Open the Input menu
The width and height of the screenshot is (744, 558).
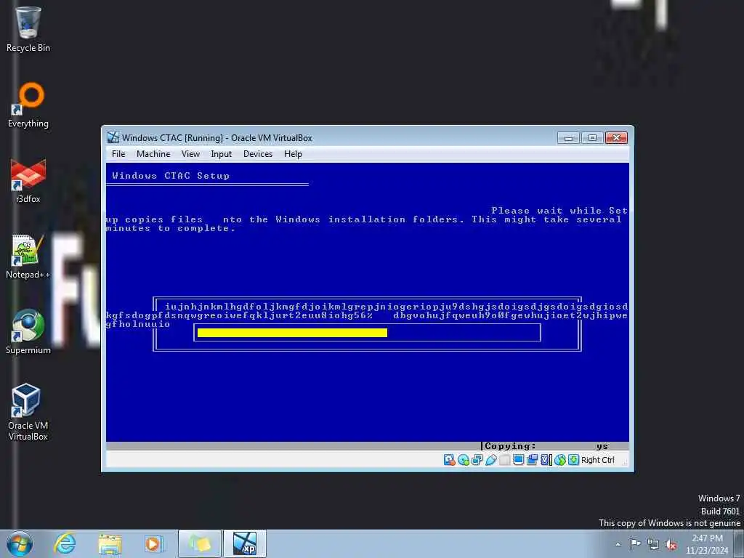click(221, 154)
